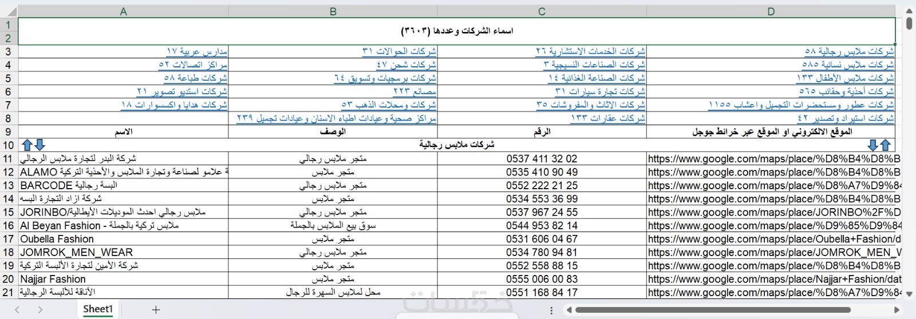Viewport: 916px width, 319px height.
Task: Add a new sheet with the plus button
Action: [x=156, y=310]
